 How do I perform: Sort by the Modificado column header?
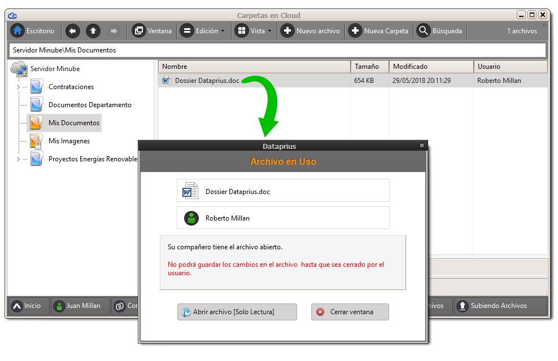(431, 67)
